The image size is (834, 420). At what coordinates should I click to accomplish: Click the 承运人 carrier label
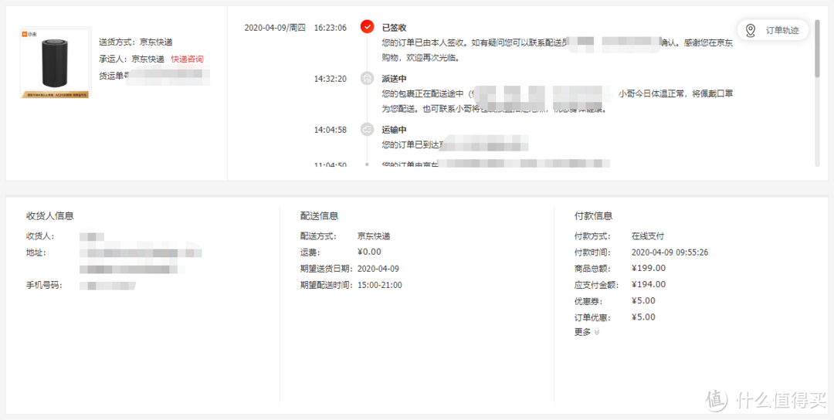click(111, 59)
